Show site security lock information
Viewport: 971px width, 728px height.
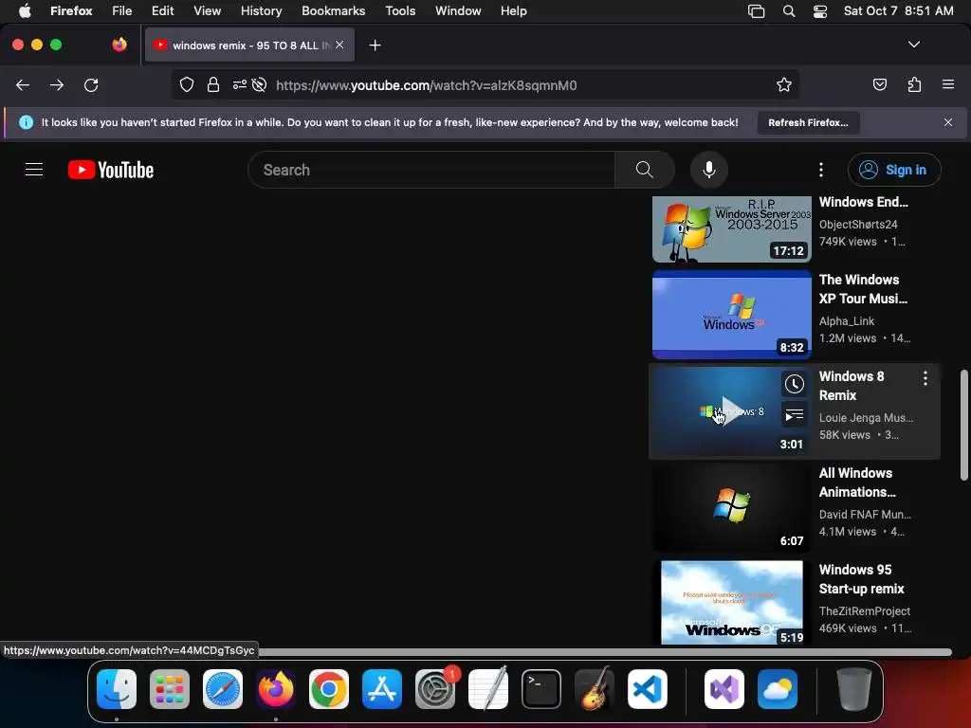(x=213, y=84)
